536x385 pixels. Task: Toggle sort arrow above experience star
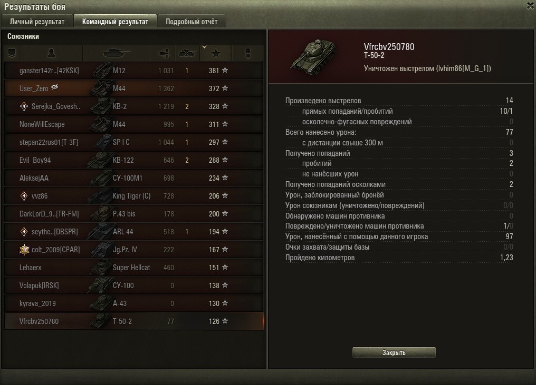pos(204,47)
